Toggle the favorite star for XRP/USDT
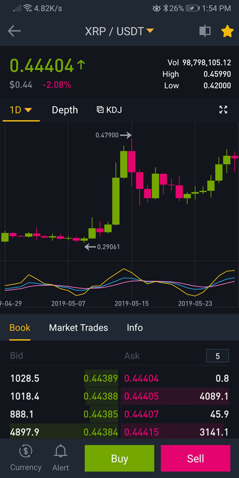The image size is (239, 478). 227,31
